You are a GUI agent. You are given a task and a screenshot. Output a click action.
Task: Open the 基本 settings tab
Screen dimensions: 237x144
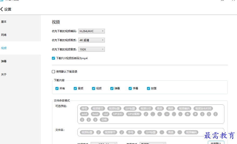(x=4, y=22)
